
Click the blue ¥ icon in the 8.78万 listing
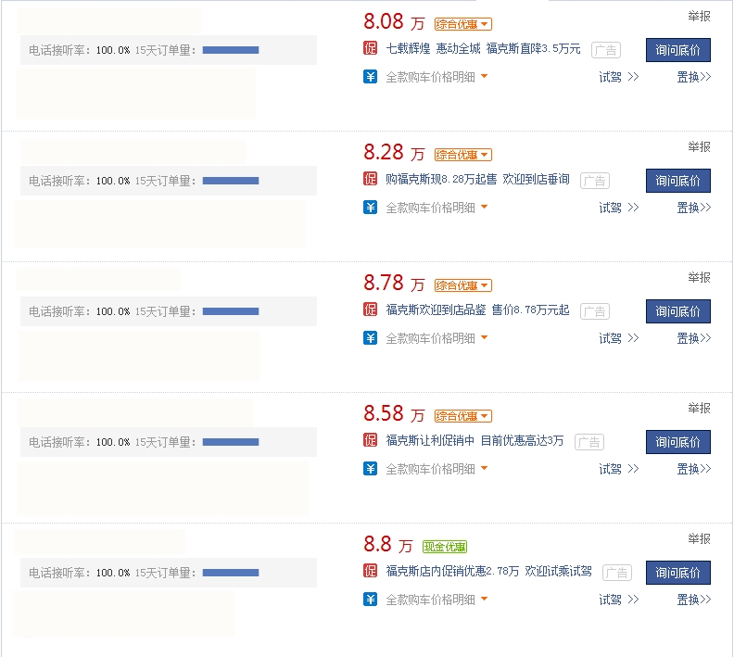371,338
